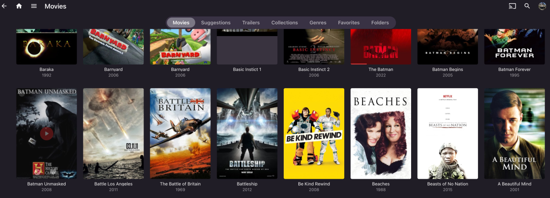Click the year 1992 under Baraka

click(x=47, y=75)
